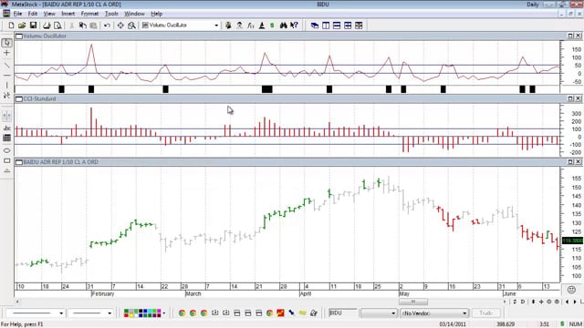Image resolution: width=584 pixels, height=328 pixels.
Task: Click the crosshair scroll chart icon
Action: (120, 26)
